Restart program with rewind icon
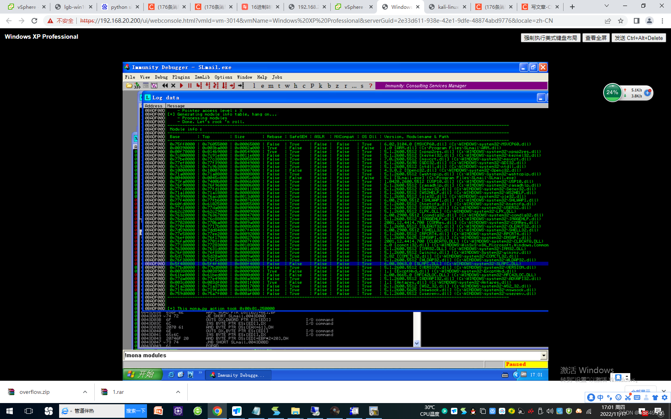 click(165, 85)
